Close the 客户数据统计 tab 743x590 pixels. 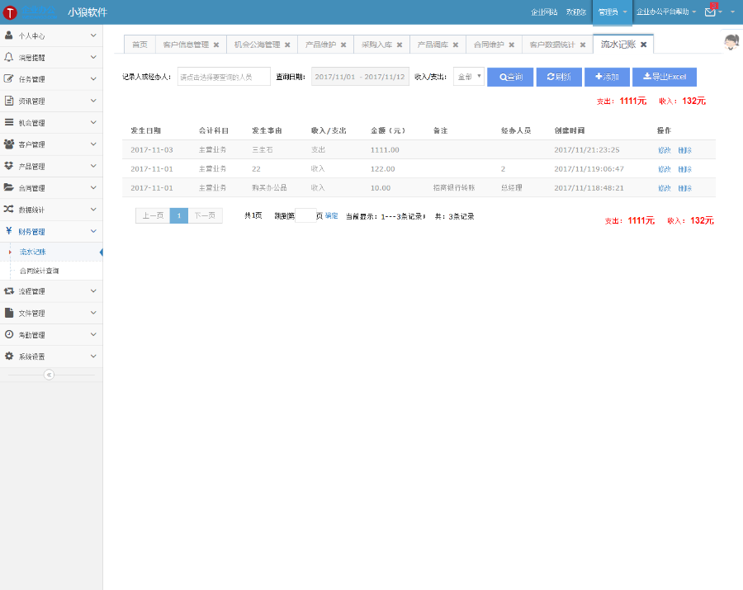pos(583,45)
